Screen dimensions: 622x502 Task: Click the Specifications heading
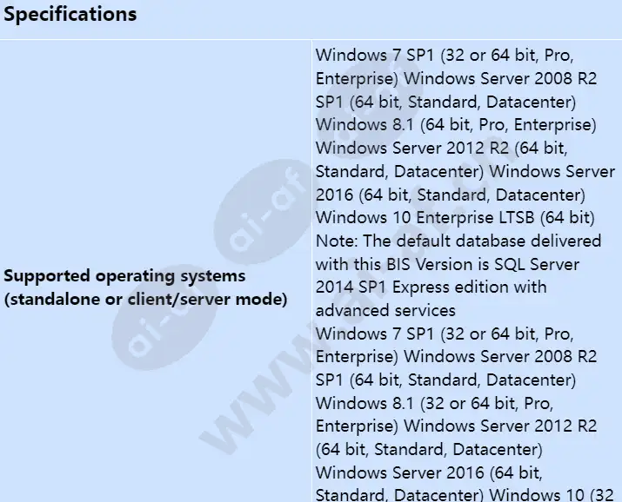coord(70,15)
